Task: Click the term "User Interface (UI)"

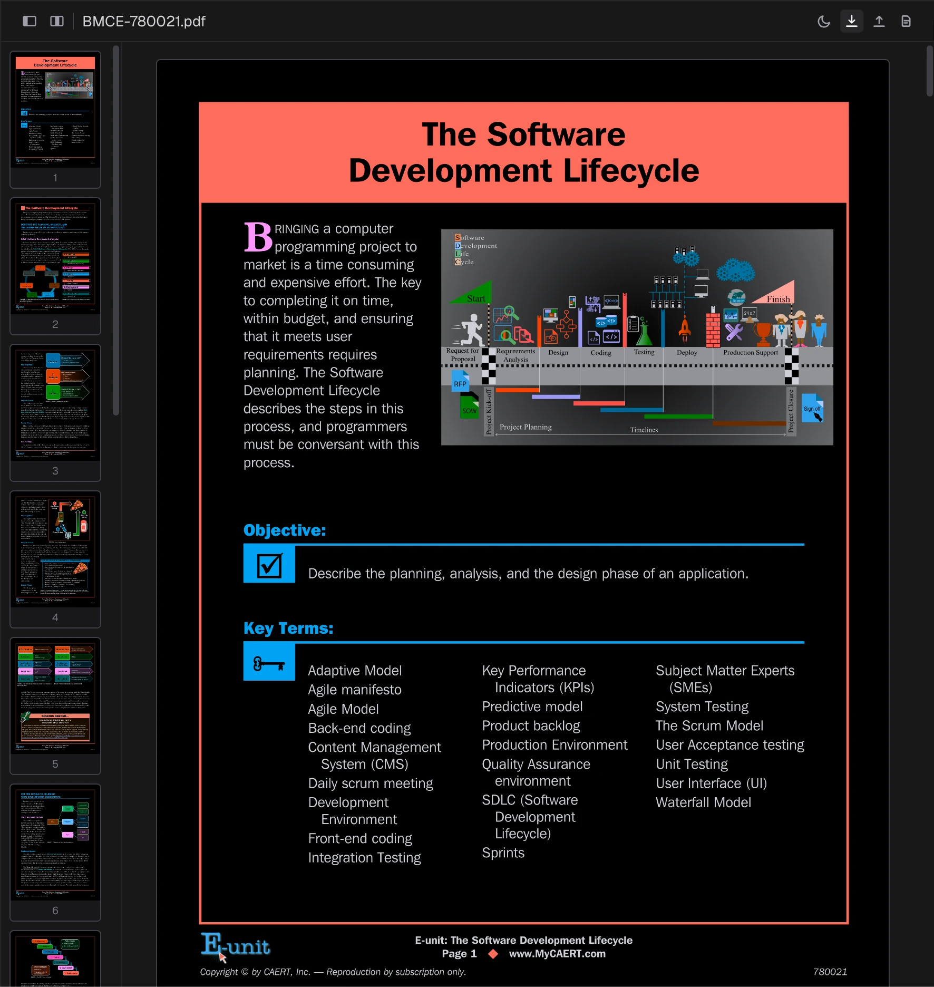Action: [711, 783]
